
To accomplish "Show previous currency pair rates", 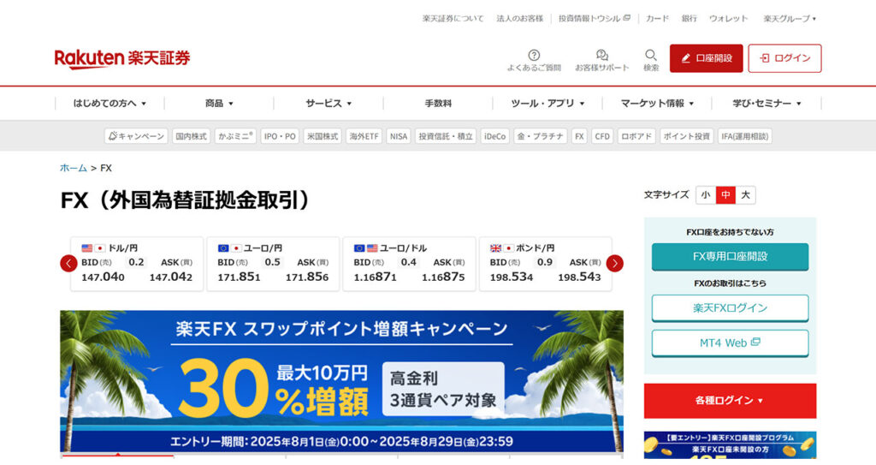I will [x=68, y=263].
